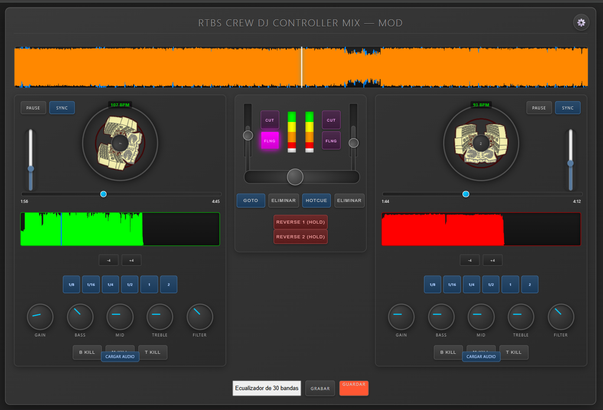
Task: Click the center crossfader handle
Action: pyautogui.click(x=295, y=177)
